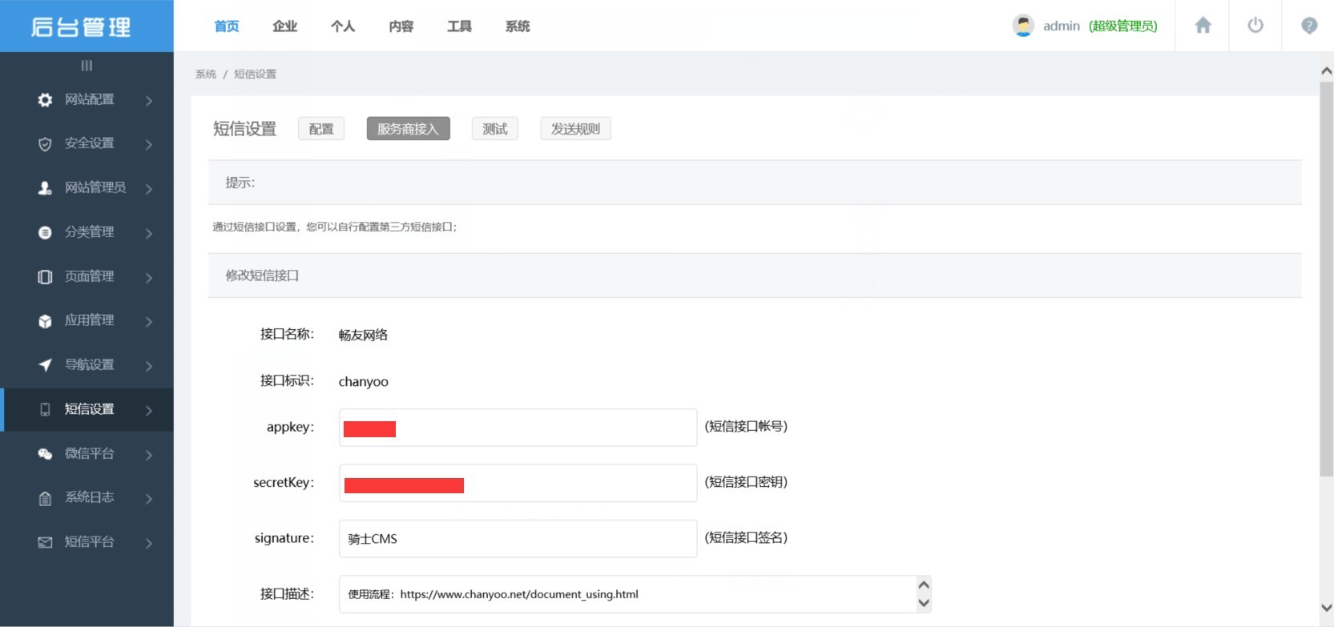This screenshot has width=1334, height=627.
Task: Click the admin username
Action: [x=1062, y=26]
